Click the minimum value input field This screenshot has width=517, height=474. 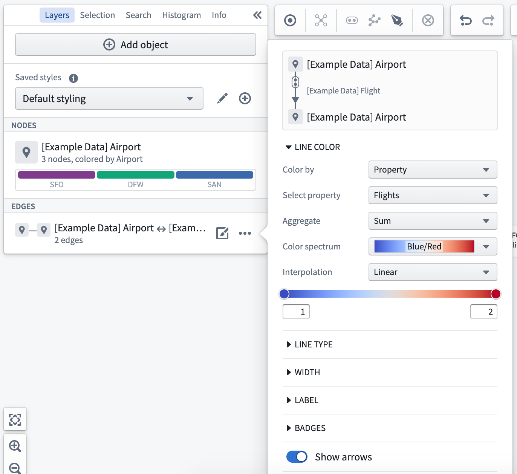click(296, 312)
